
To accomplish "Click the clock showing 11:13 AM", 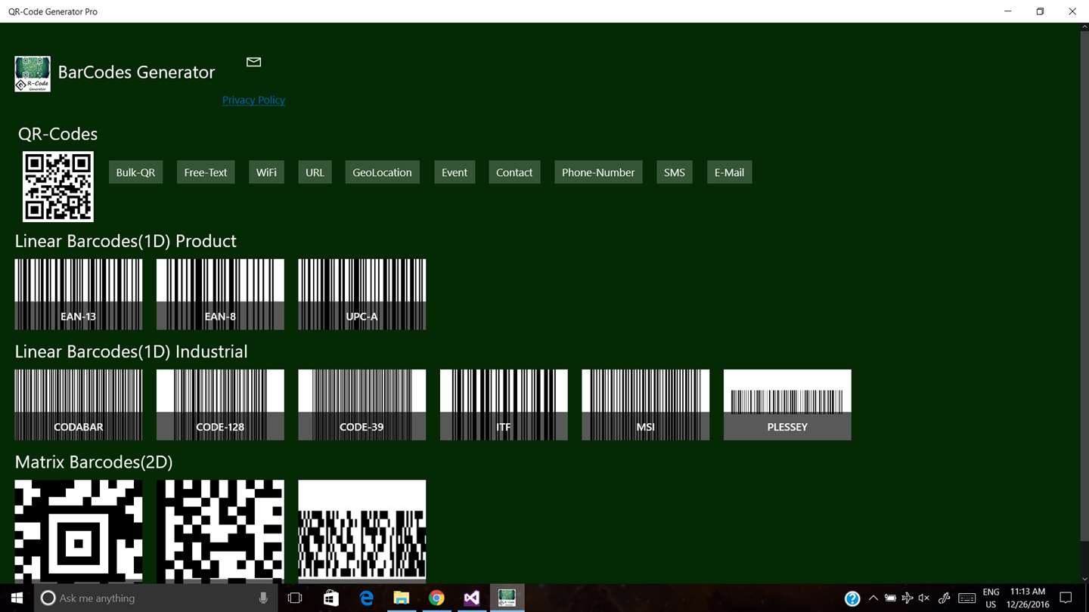I will pos(1027,598).
